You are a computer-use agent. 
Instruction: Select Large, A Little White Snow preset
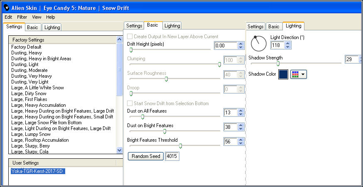37,88
